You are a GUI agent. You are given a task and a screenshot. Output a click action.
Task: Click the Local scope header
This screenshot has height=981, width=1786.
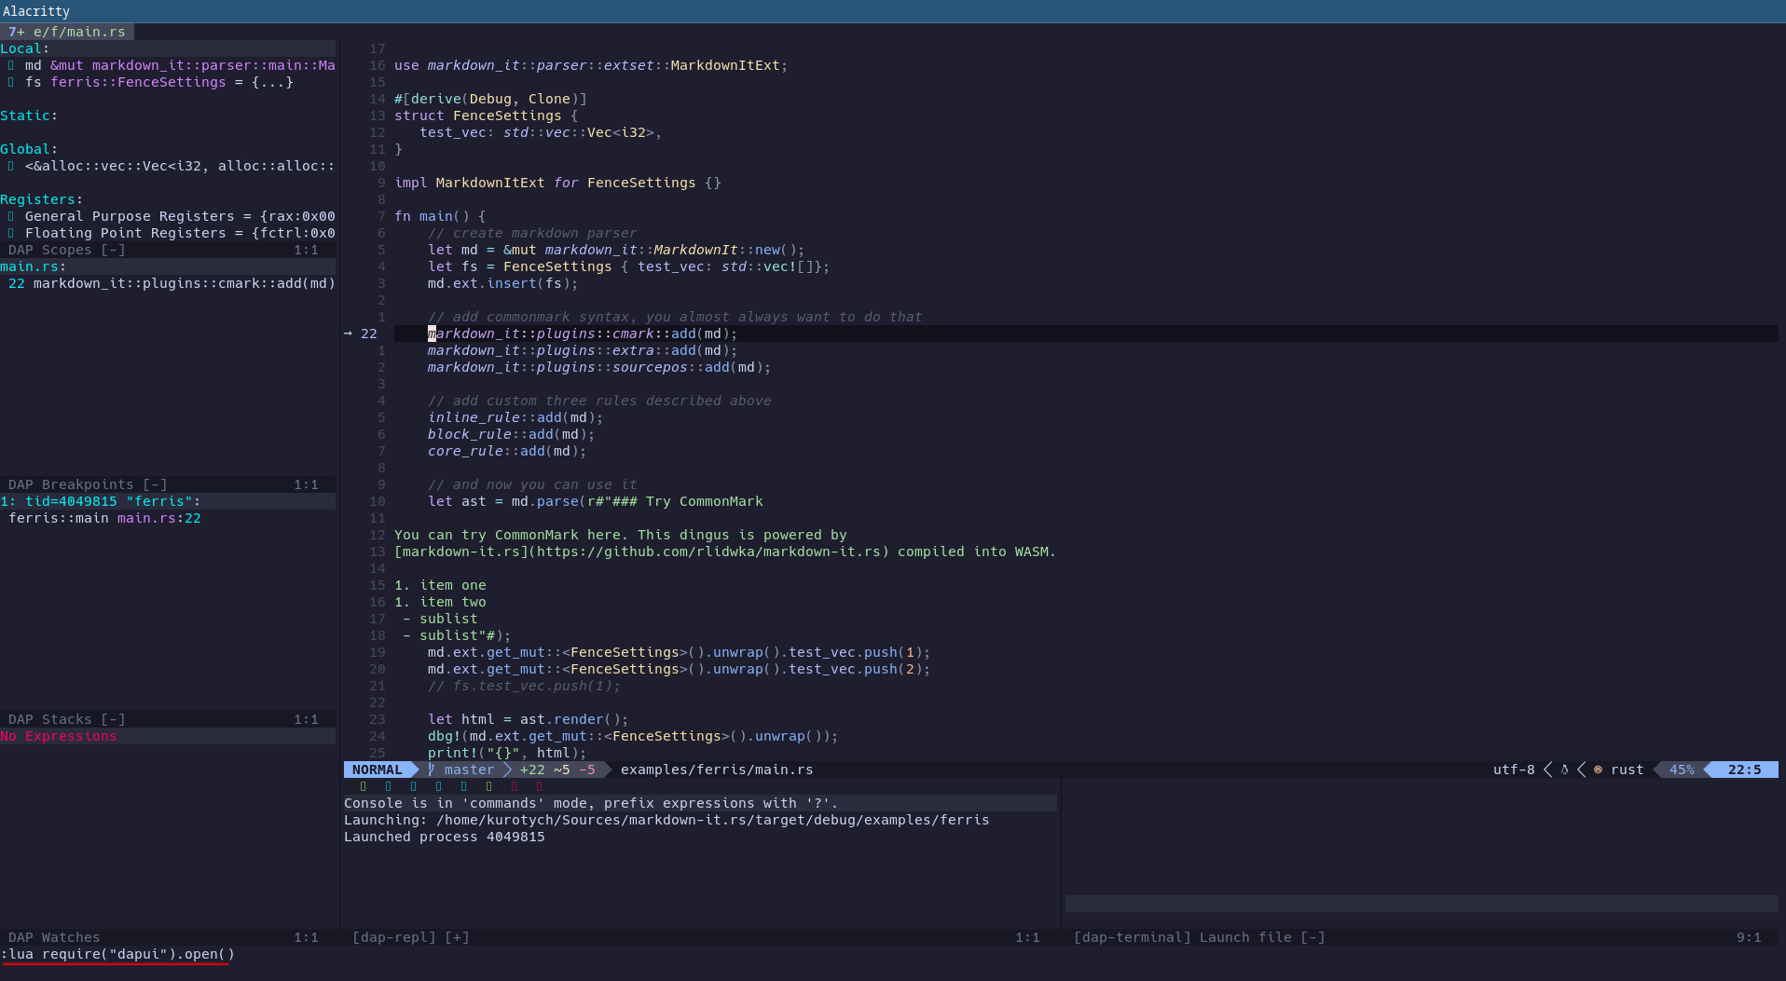(x=25, y=48)
